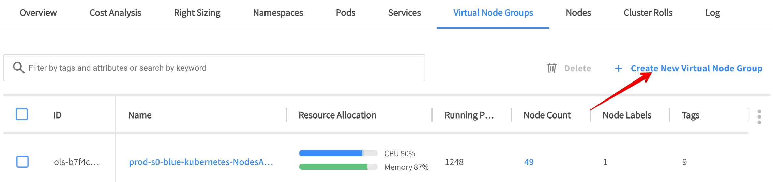Open the Namespaces tab
The image size is (773, 182).
coord(278,13)
